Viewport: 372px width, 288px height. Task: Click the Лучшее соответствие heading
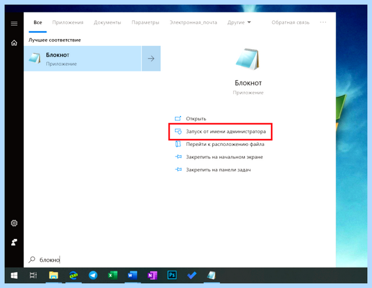[x=55, y=40]
